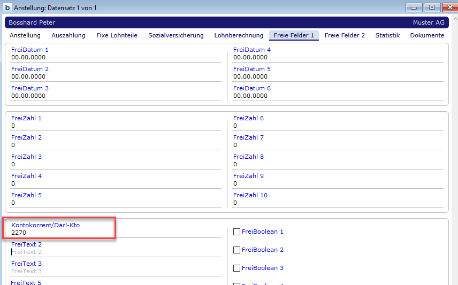Toggle the FreiBoolean 2 checkbox

click(237, 250)
